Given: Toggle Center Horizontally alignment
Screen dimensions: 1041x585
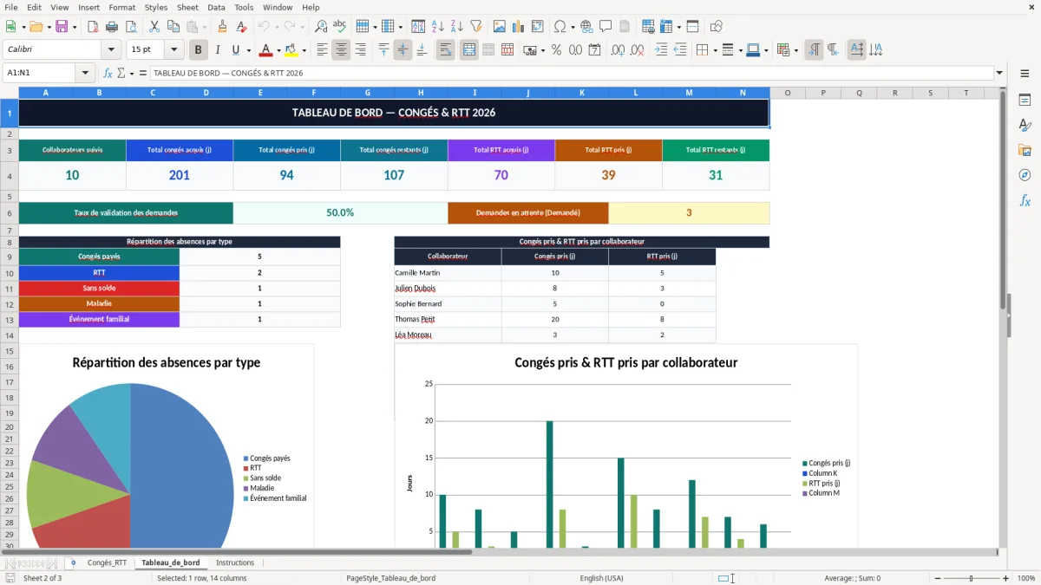Looking at the screenshot, I should click(x=341, y=50).
